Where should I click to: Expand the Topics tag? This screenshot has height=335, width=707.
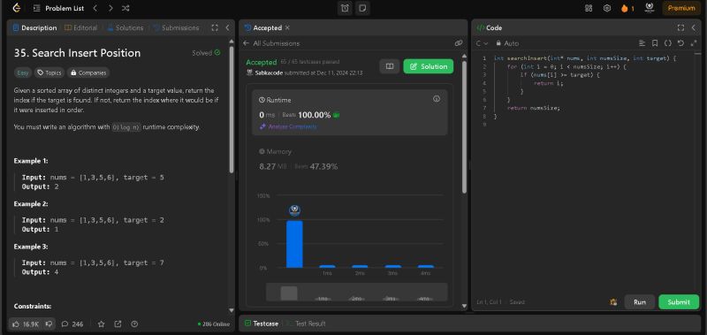pyautogui.click(x=49, y=72)
